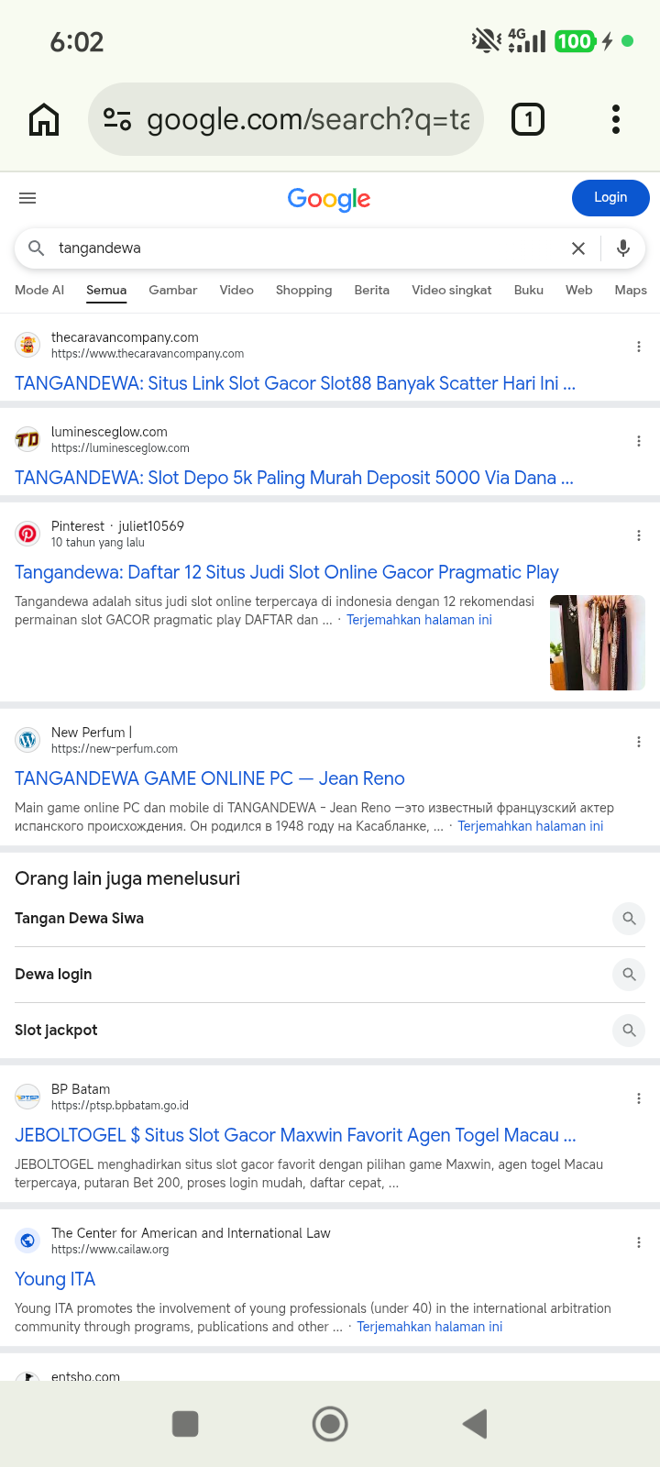Open more options for cailaw.org result
This screenshot has width=660, height=1467.
tap(639, 1242)
